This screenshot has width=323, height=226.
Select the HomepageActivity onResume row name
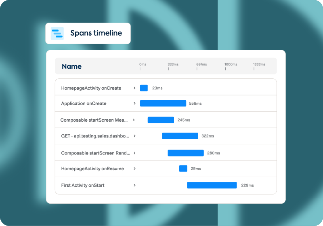92,169
